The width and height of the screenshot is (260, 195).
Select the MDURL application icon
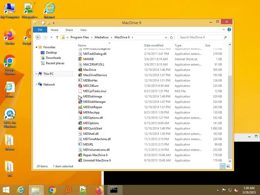point(80,144)
